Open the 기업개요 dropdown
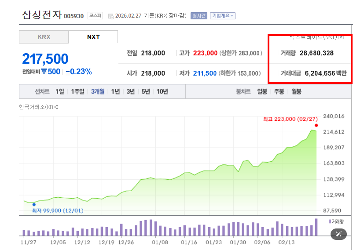The image size is (353, 250). tap(223, 16)
